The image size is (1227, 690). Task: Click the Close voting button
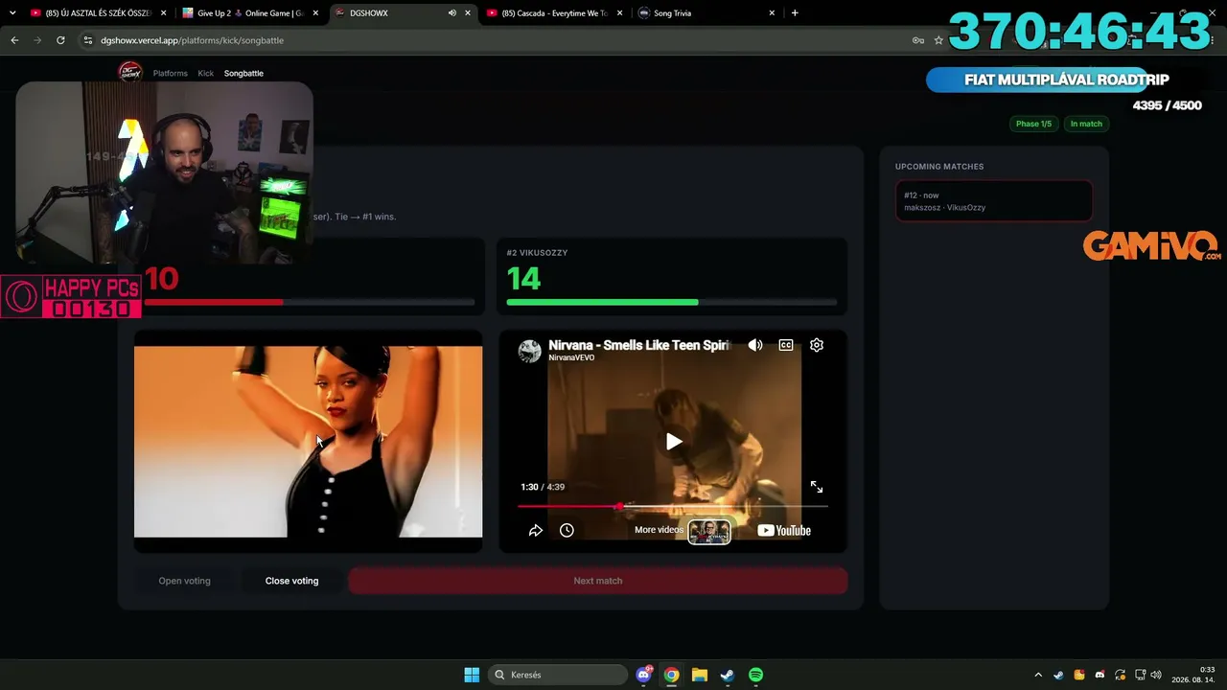tap(291, 581)
